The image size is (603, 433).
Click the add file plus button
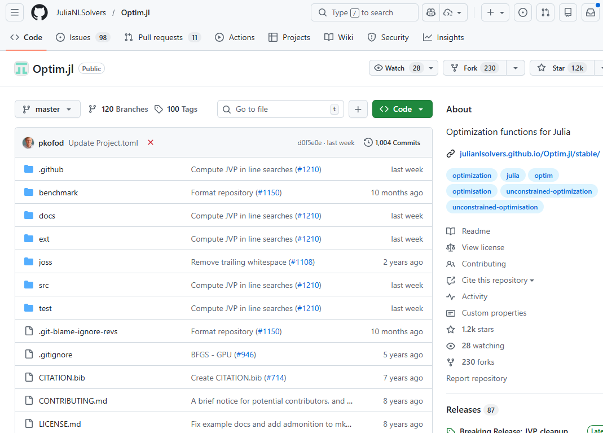point(358,109)
